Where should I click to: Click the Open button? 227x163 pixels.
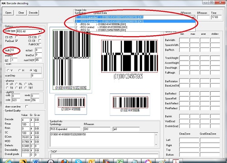(x=8, y=13)
